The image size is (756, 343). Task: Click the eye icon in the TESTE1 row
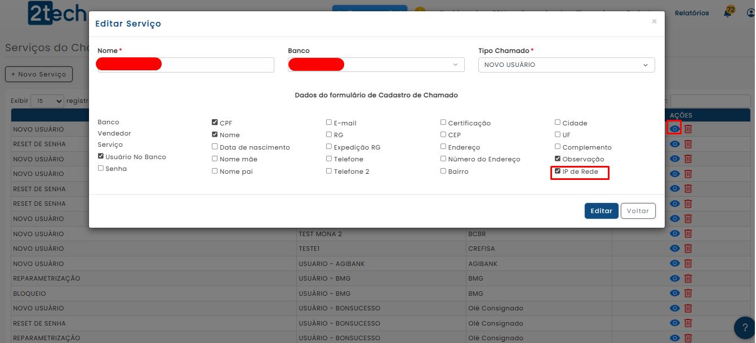point(674,249)
